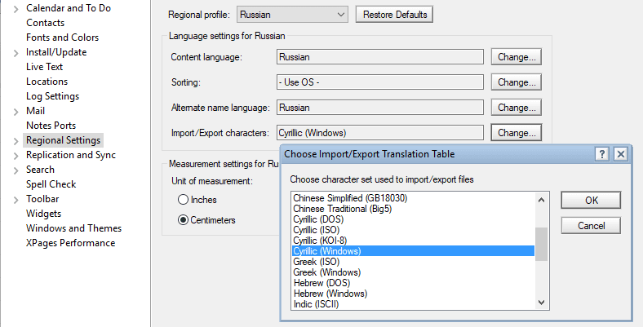This screenshot has height=327, width=643.
Task: Close the Import/Export Translation Table dialog
Action: (621, 154)
